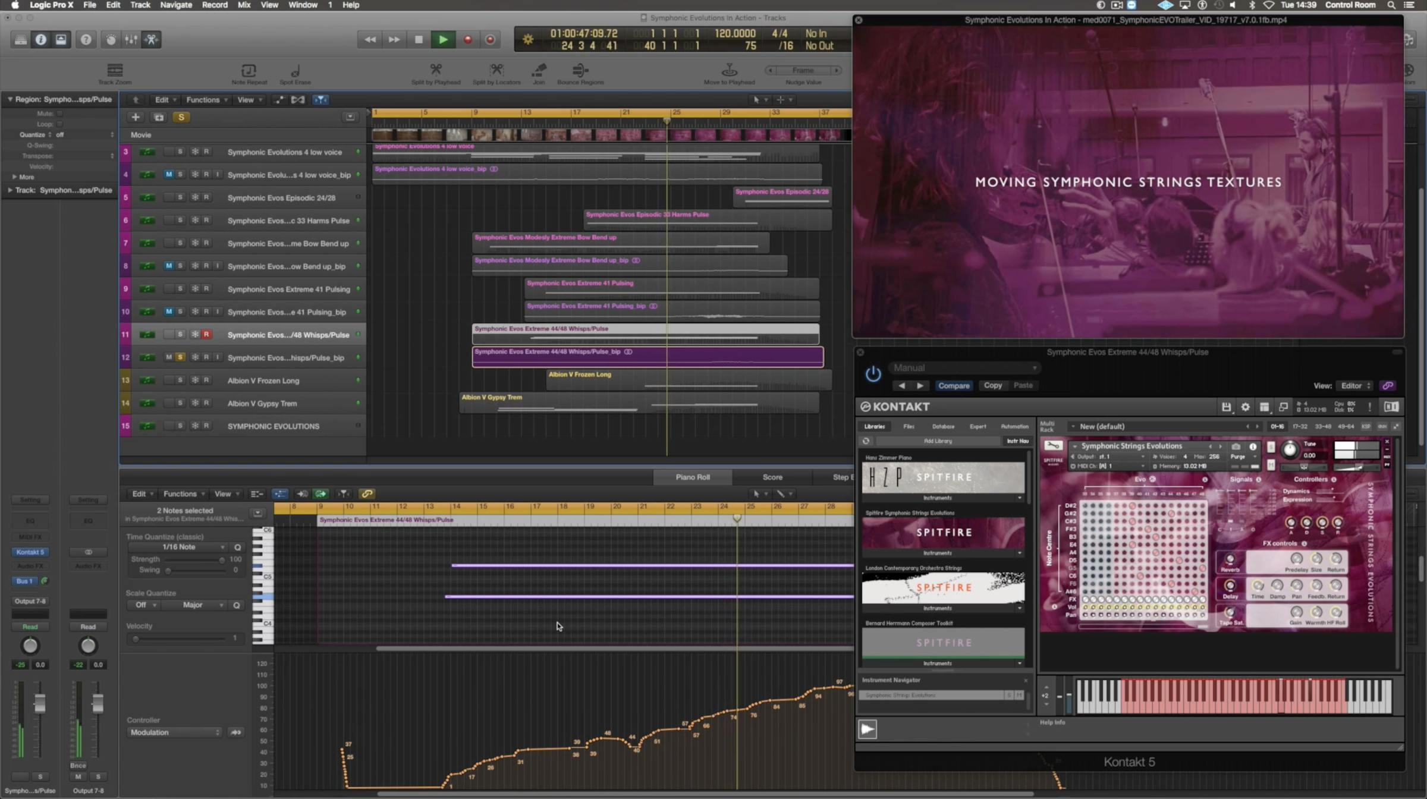Screen dimensions: 1427x799
Task: Open the Track menu in the menu bar
Action: click(x=140, y=5)
